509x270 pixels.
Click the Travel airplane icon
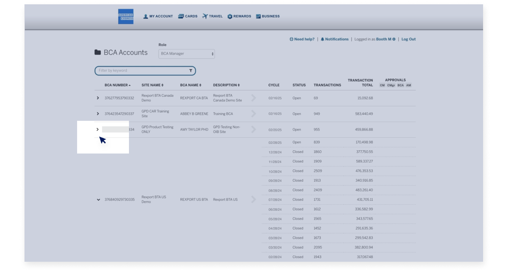204,16
